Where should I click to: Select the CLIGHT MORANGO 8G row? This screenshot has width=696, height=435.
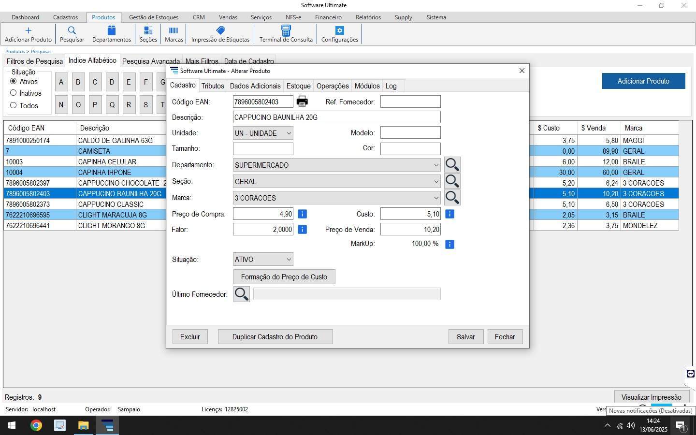(341, 226)
